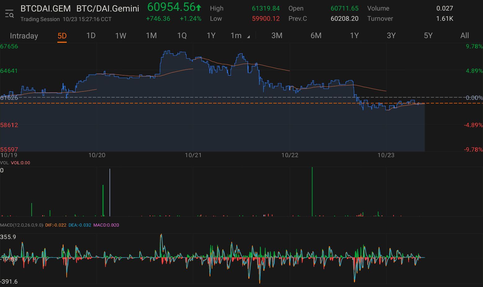Click the 10/23 date axis label
This screenshot has width=483, height=287.
pyautogui.click(x=386, y=155)
